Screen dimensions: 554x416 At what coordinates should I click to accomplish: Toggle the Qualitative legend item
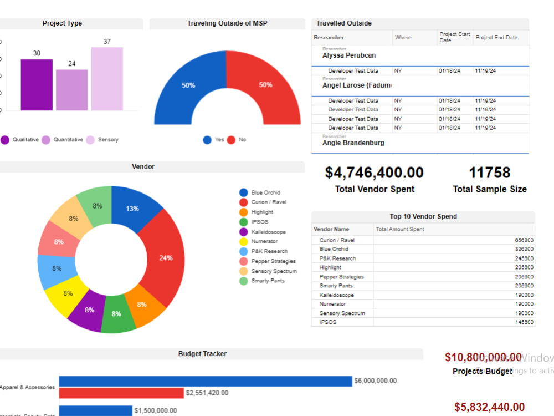(4, 139)
